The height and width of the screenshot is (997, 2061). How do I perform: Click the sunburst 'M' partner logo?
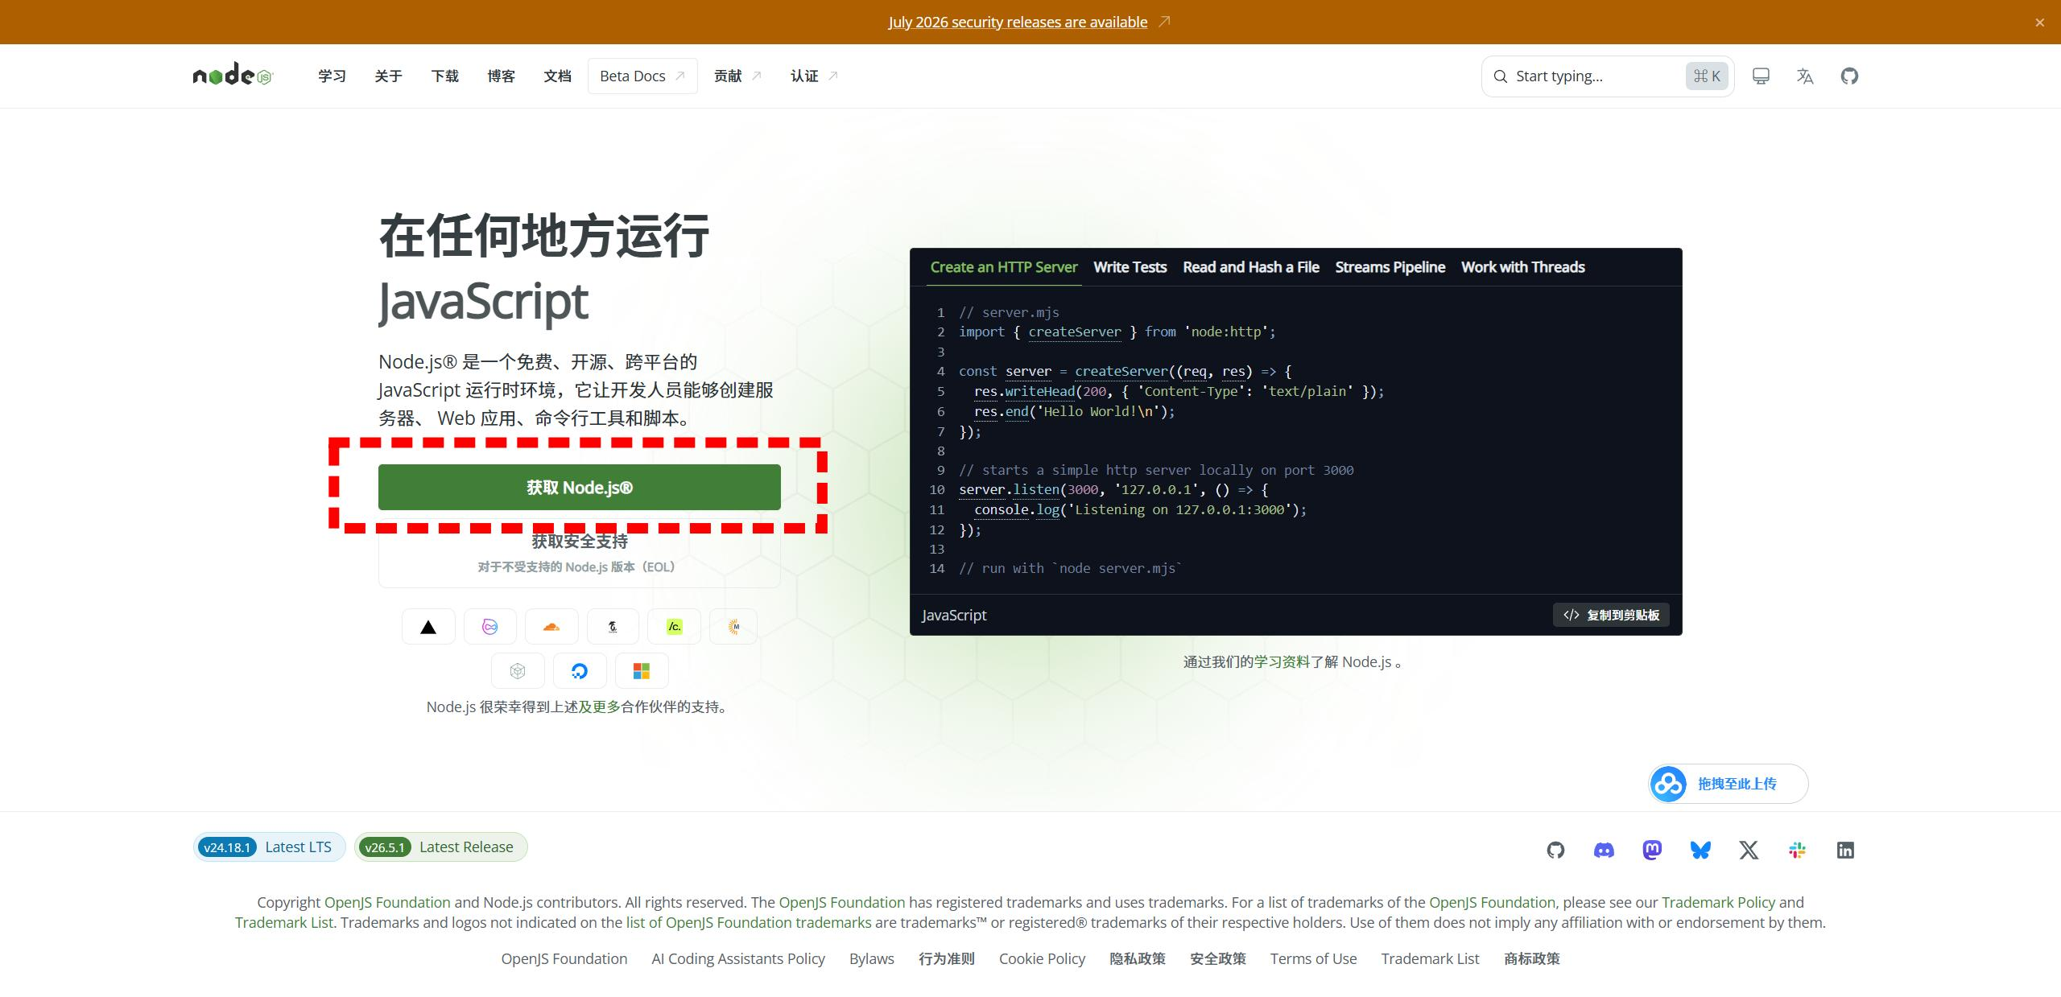coord(734,627)
